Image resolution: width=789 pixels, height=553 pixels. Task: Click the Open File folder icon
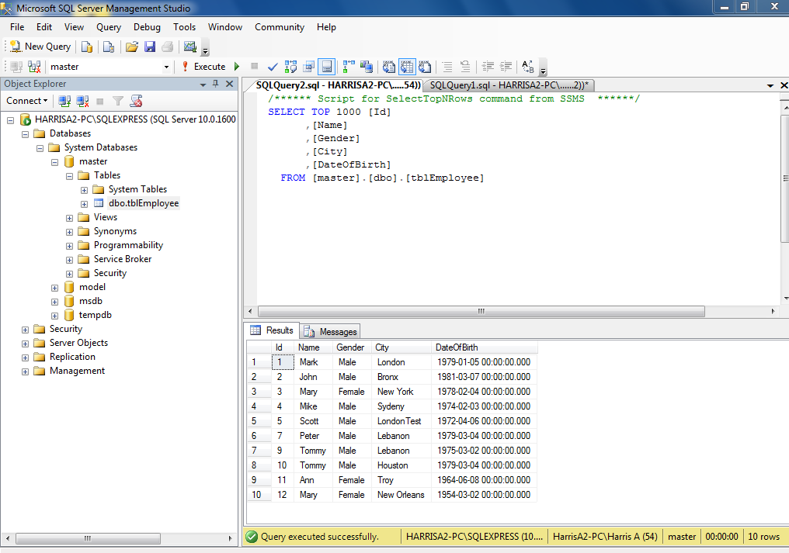coord(132,47)
